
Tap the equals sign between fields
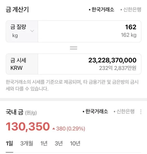click(73, 48)
